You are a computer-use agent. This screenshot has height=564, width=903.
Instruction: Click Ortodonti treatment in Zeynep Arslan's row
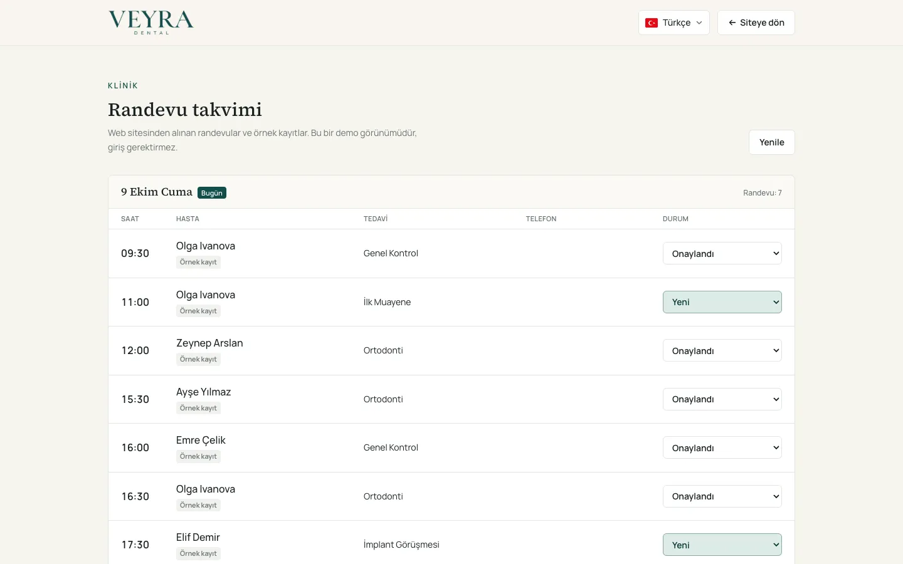(383, 350)
